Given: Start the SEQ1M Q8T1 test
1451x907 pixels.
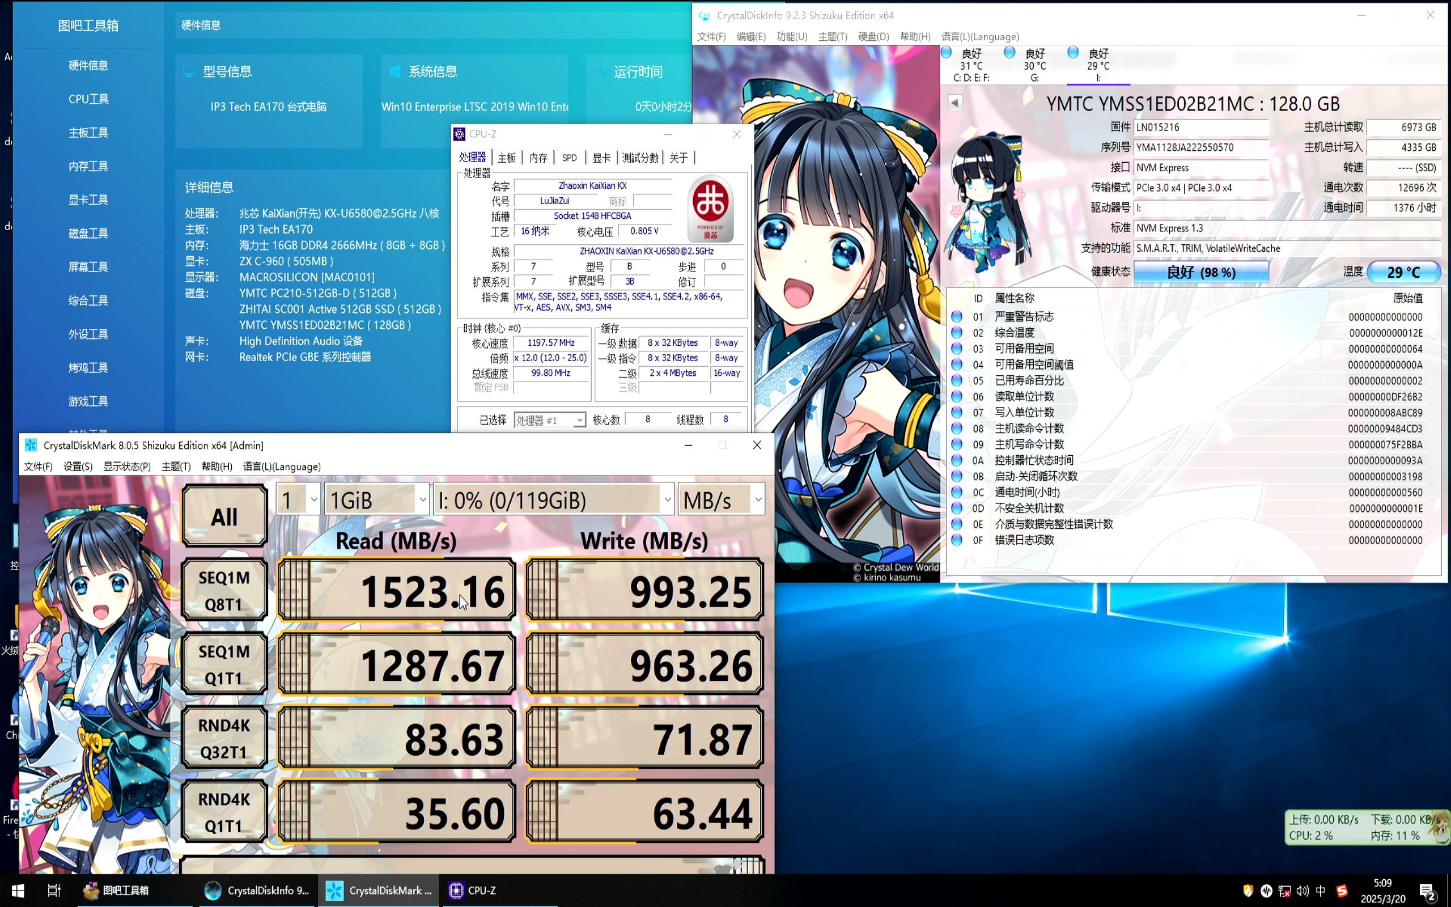Looking at the screenshot, I should (224, 590).
